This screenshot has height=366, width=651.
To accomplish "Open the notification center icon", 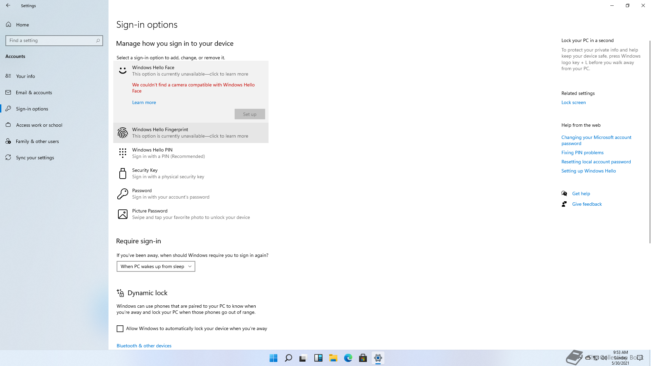I will point(640,358).
